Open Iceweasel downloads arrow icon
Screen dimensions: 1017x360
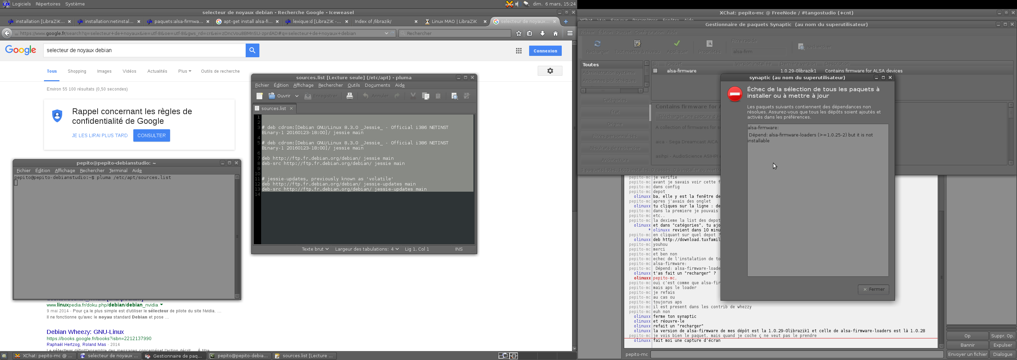point(543,34)
